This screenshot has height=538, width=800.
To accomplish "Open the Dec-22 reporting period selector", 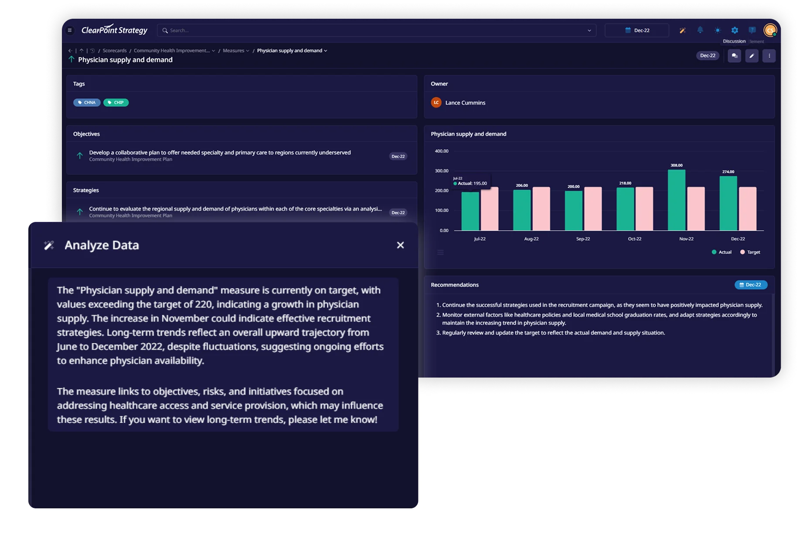I will [637, 30].
